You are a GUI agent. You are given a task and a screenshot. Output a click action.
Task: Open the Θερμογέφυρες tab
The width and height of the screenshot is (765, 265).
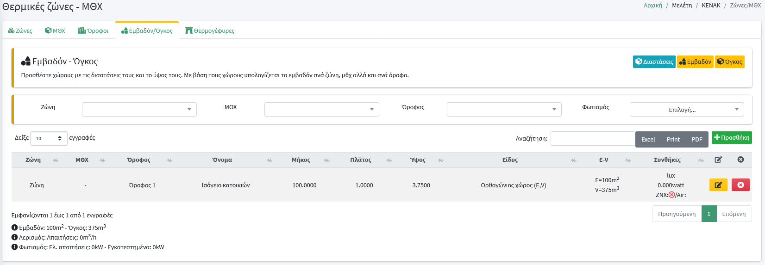210,31
